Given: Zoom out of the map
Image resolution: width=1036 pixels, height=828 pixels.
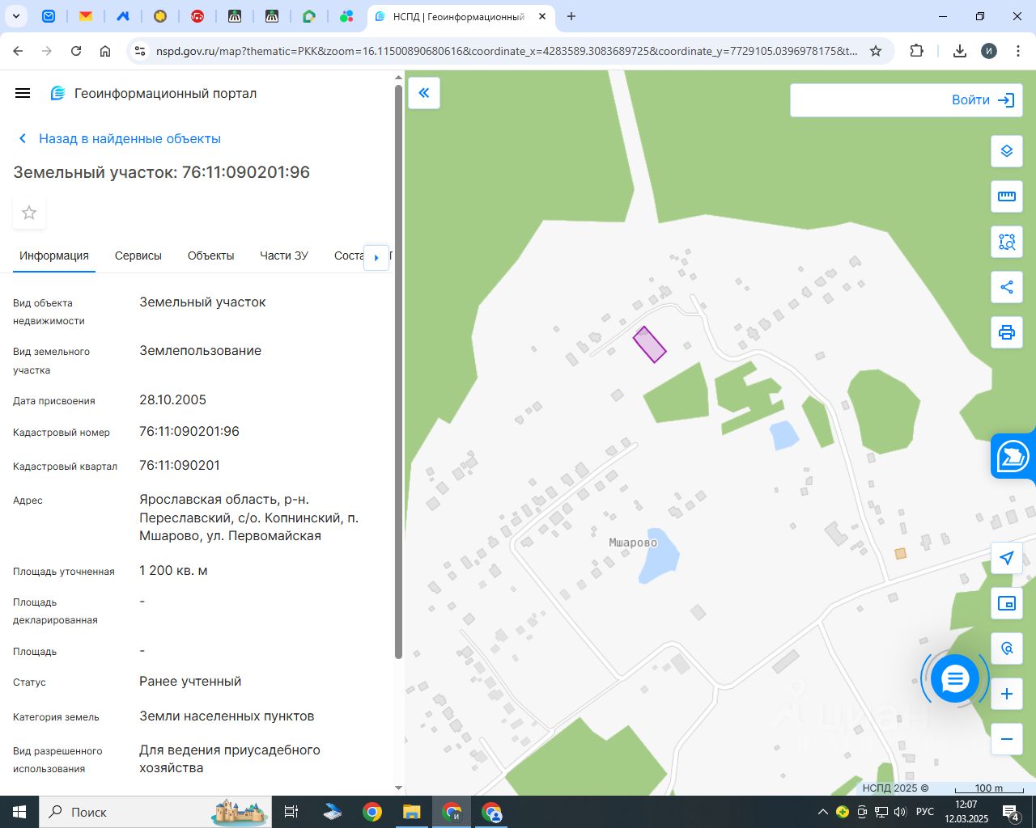Looking at the screenshot, I should point(1006,739).
